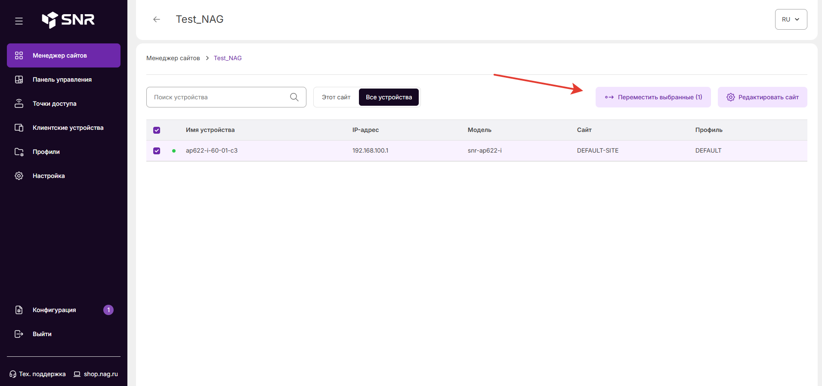Click Имя устройства column header

pos(210,130)
